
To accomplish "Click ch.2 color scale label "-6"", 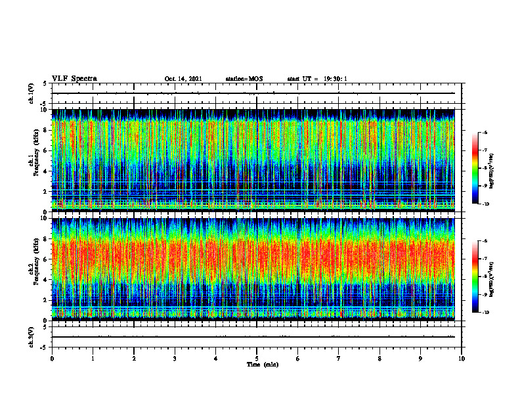I will point(484,241).
